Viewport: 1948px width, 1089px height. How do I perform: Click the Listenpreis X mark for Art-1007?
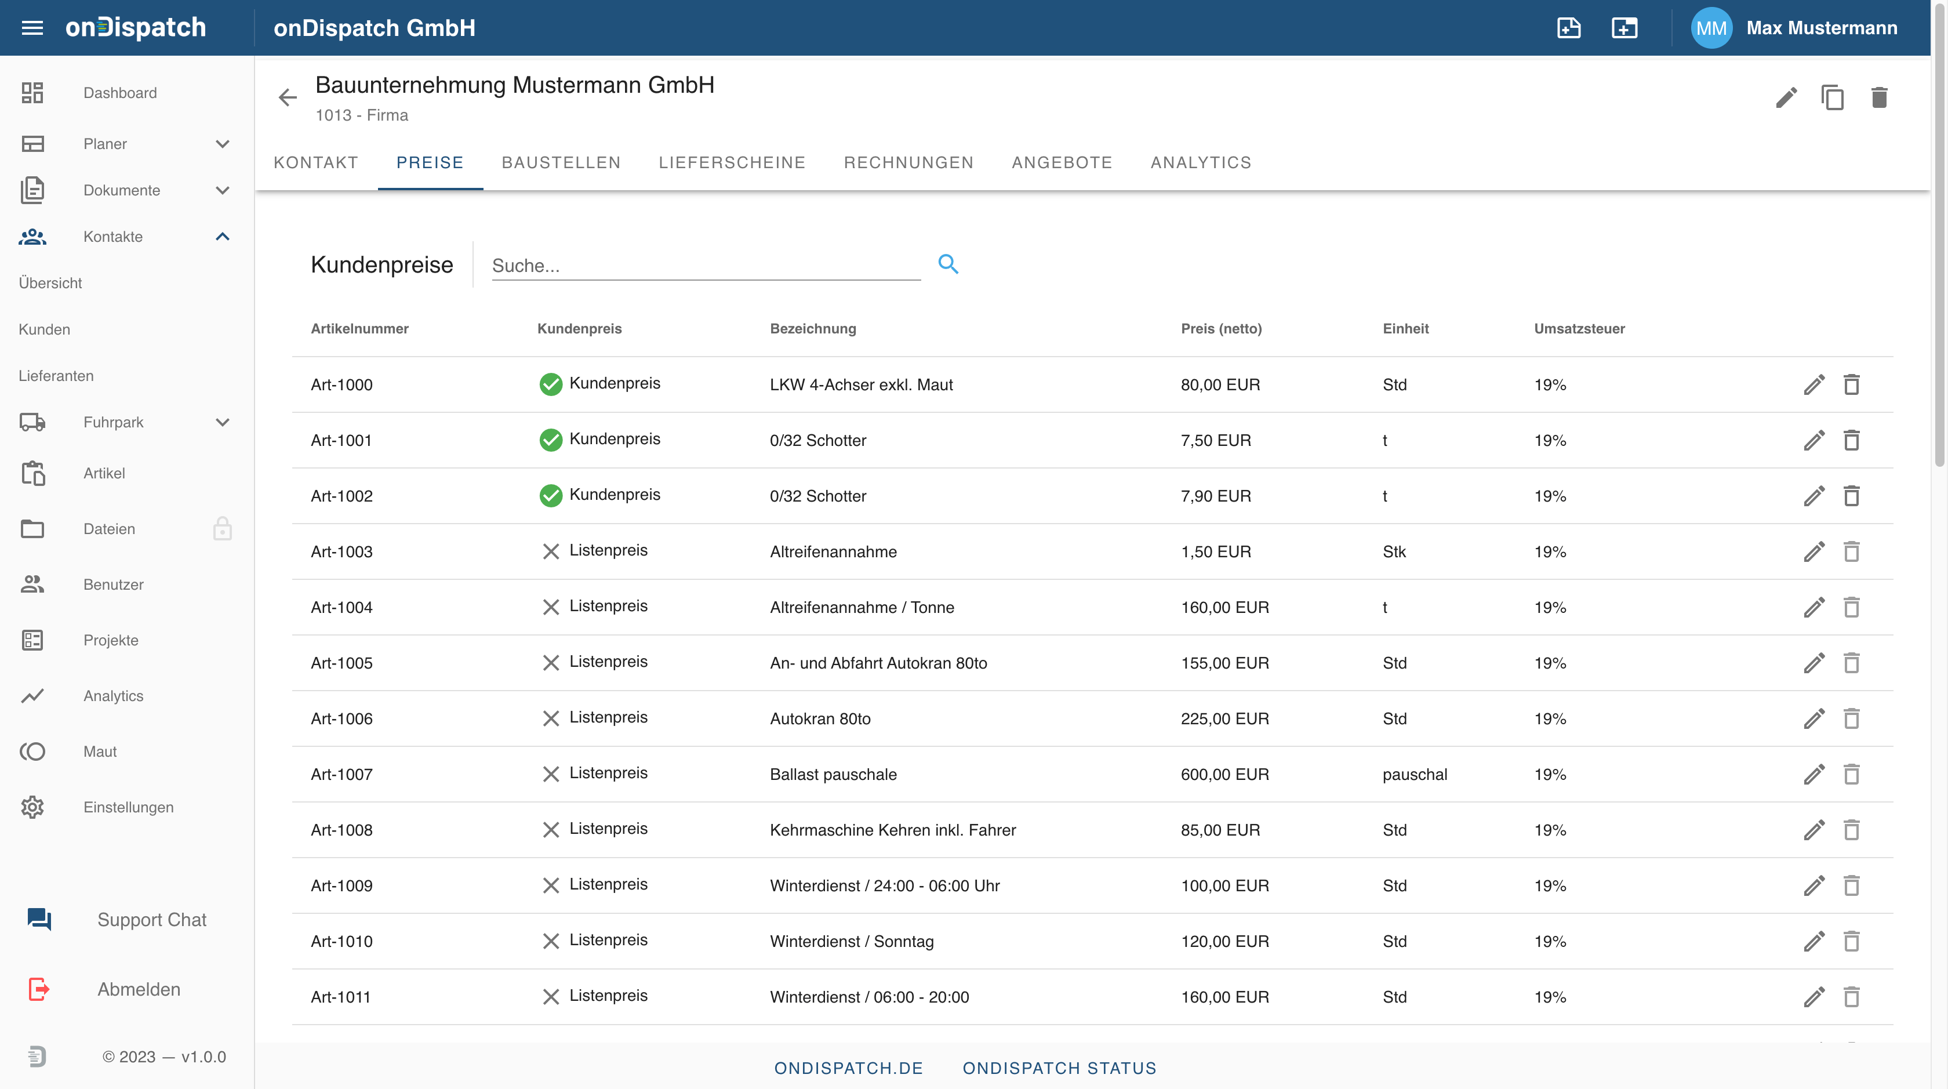pyautogui.click(x=551, y=774)
